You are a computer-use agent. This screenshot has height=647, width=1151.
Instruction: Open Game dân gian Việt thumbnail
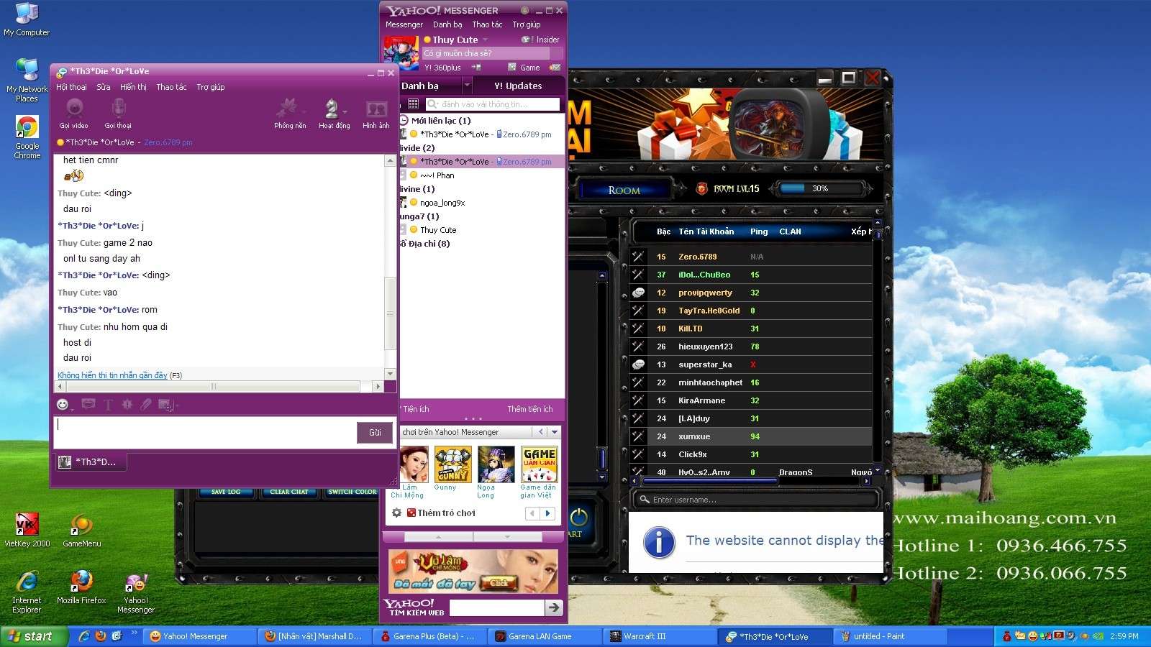[540, 464]
